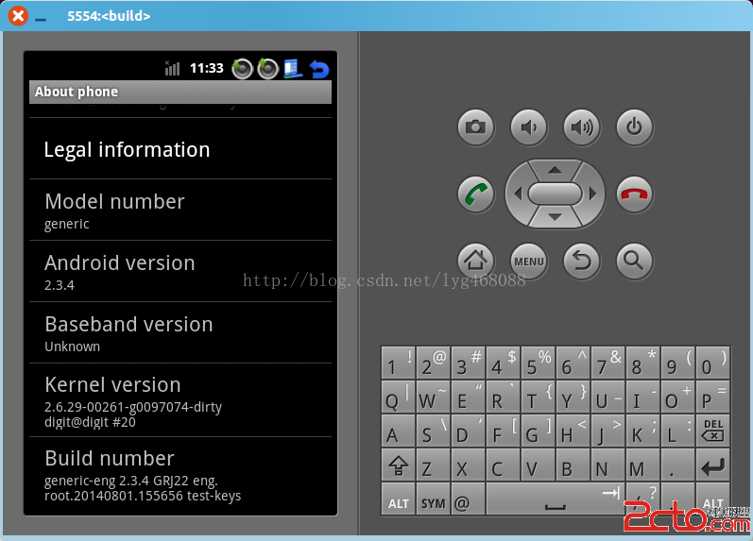
Task: Click the red end call button
Action: point(634,194)
